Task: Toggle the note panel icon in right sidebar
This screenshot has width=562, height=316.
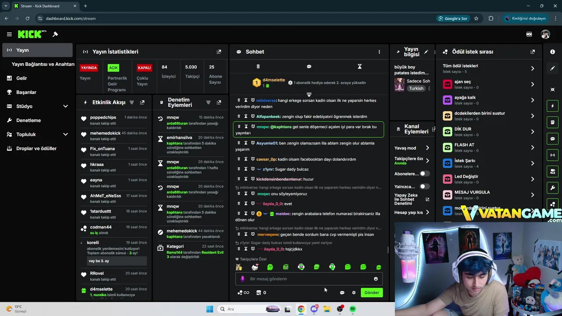Action: pyautogui.click(x=552, y=122)
